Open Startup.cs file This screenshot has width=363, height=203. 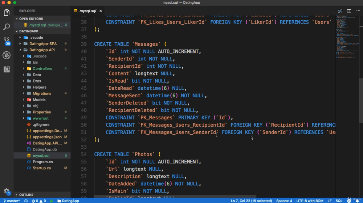(42, 168)
